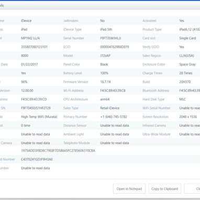Select the Build label
Screen dimensions: 200x200
tap(146, 82)
